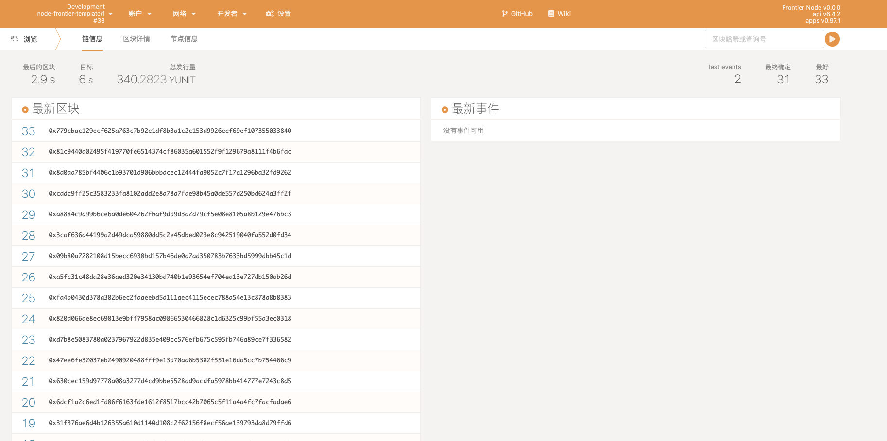Viewport: 887px width, 441px height.
Task: Open the 开发者 dropdown menu
Action: [232, 14]
